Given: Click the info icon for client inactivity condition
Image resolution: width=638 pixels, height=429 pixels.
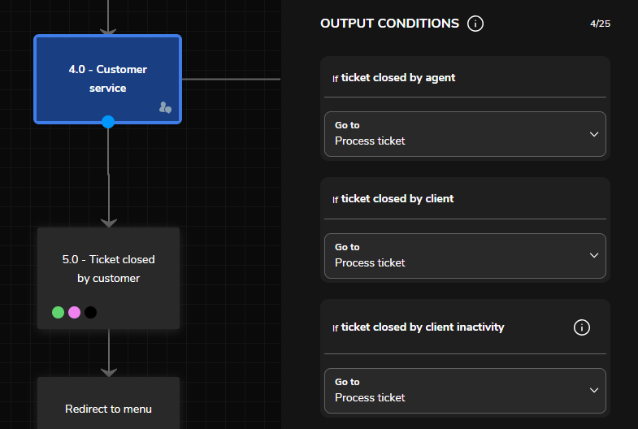Looking at the screenshot, I should (581, 327).
